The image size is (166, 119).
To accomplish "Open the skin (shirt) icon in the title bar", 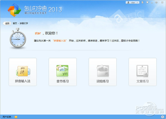I will pyautogui.click(x=147, y=2).
